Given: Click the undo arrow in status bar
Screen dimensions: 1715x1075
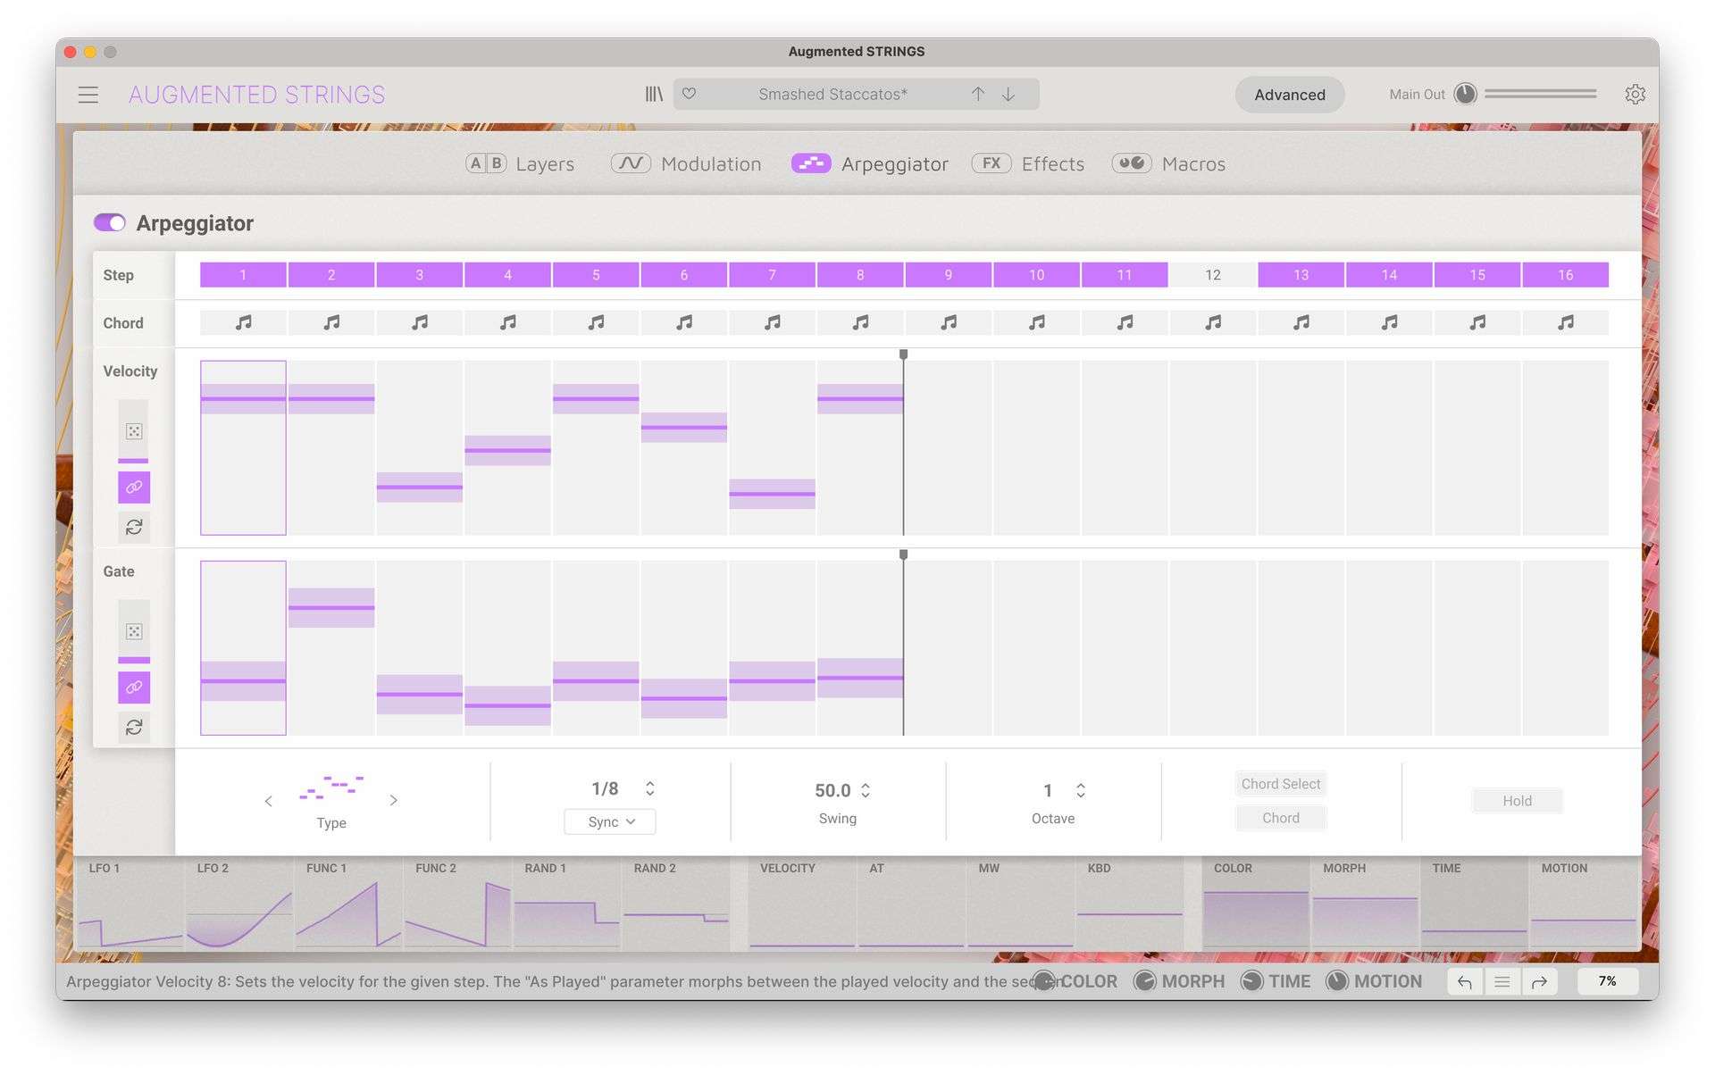Looking at the screenshot, I should [1465, 982].
